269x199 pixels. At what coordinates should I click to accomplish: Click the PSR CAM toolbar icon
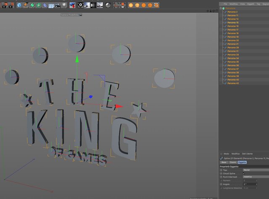[80, 5]
